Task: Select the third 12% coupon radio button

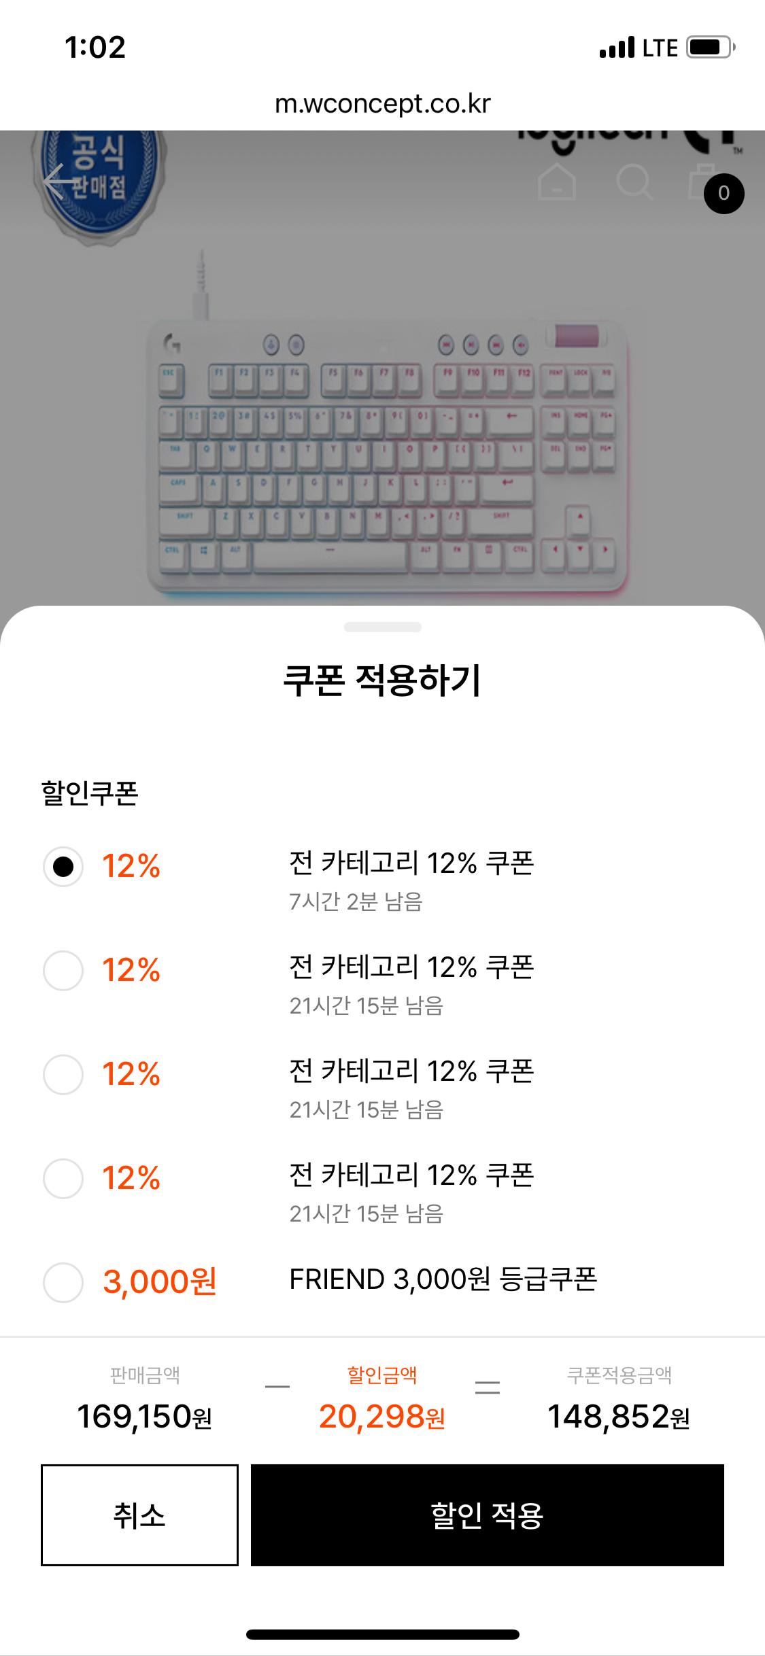Action: [63, 1075]
